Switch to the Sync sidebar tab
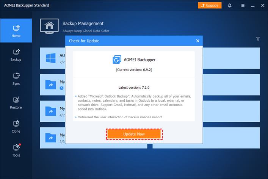This screenshot has height=179, width=268. point(16,79)
